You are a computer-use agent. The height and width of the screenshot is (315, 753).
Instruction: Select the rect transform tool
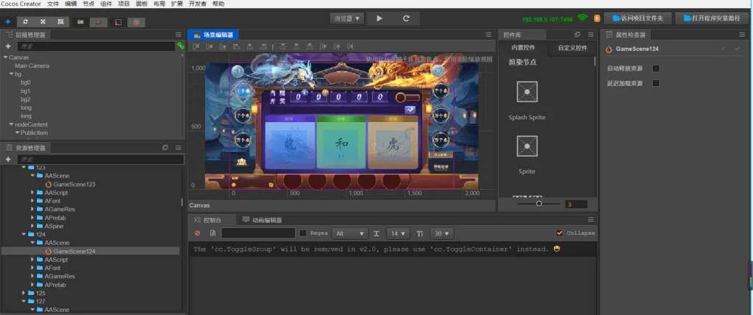point(60,21)
